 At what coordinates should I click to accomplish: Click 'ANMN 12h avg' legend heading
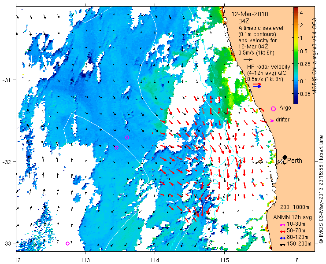(293, 217)
